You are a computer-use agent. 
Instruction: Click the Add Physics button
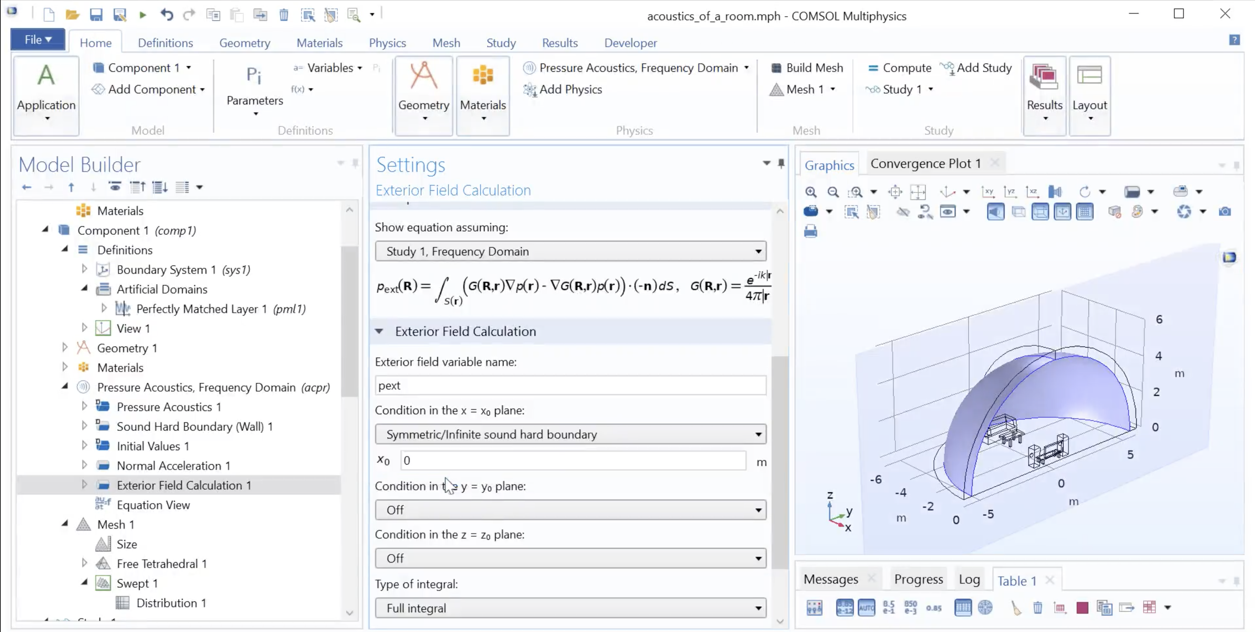pos(563,90)
